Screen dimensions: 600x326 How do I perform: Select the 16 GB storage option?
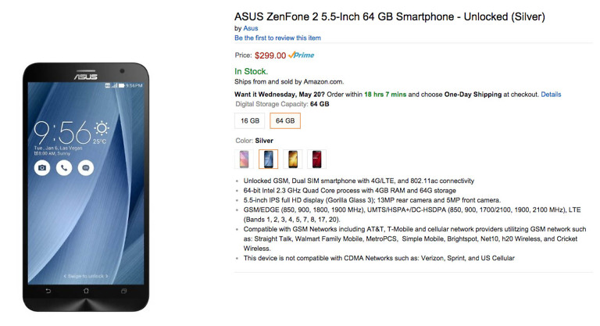click(250, 121)
